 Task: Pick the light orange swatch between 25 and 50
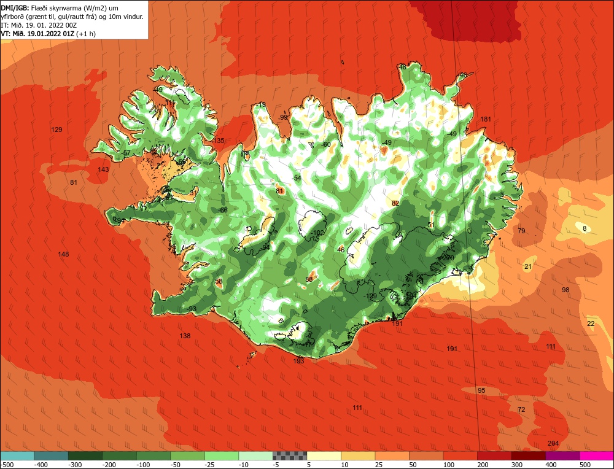tap(392, 455)
